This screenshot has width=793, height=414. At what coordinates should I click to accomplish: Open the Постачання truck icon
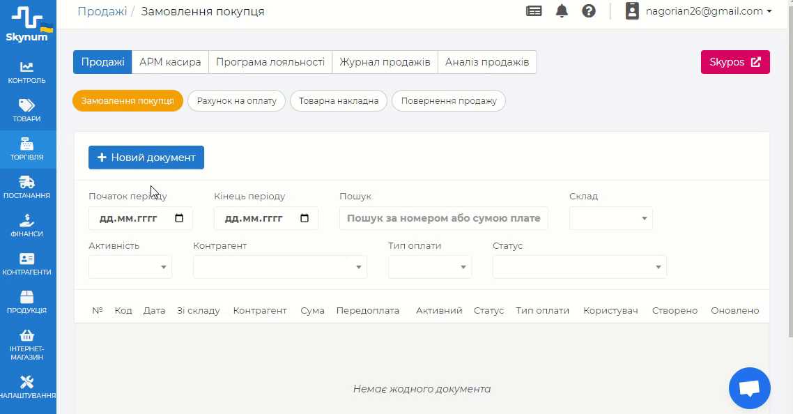(27, 187)
